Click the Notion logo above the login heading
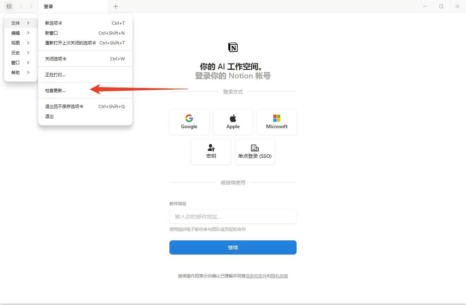Image resolution: width=466 pixels, height=305 pixels. click(233, 47)
